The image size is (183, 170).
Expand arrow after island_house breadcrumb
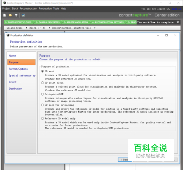click(x=27, y=28)
